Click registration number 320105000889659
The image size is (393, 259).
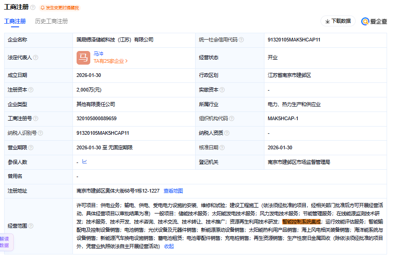click(x=97, y=118)
